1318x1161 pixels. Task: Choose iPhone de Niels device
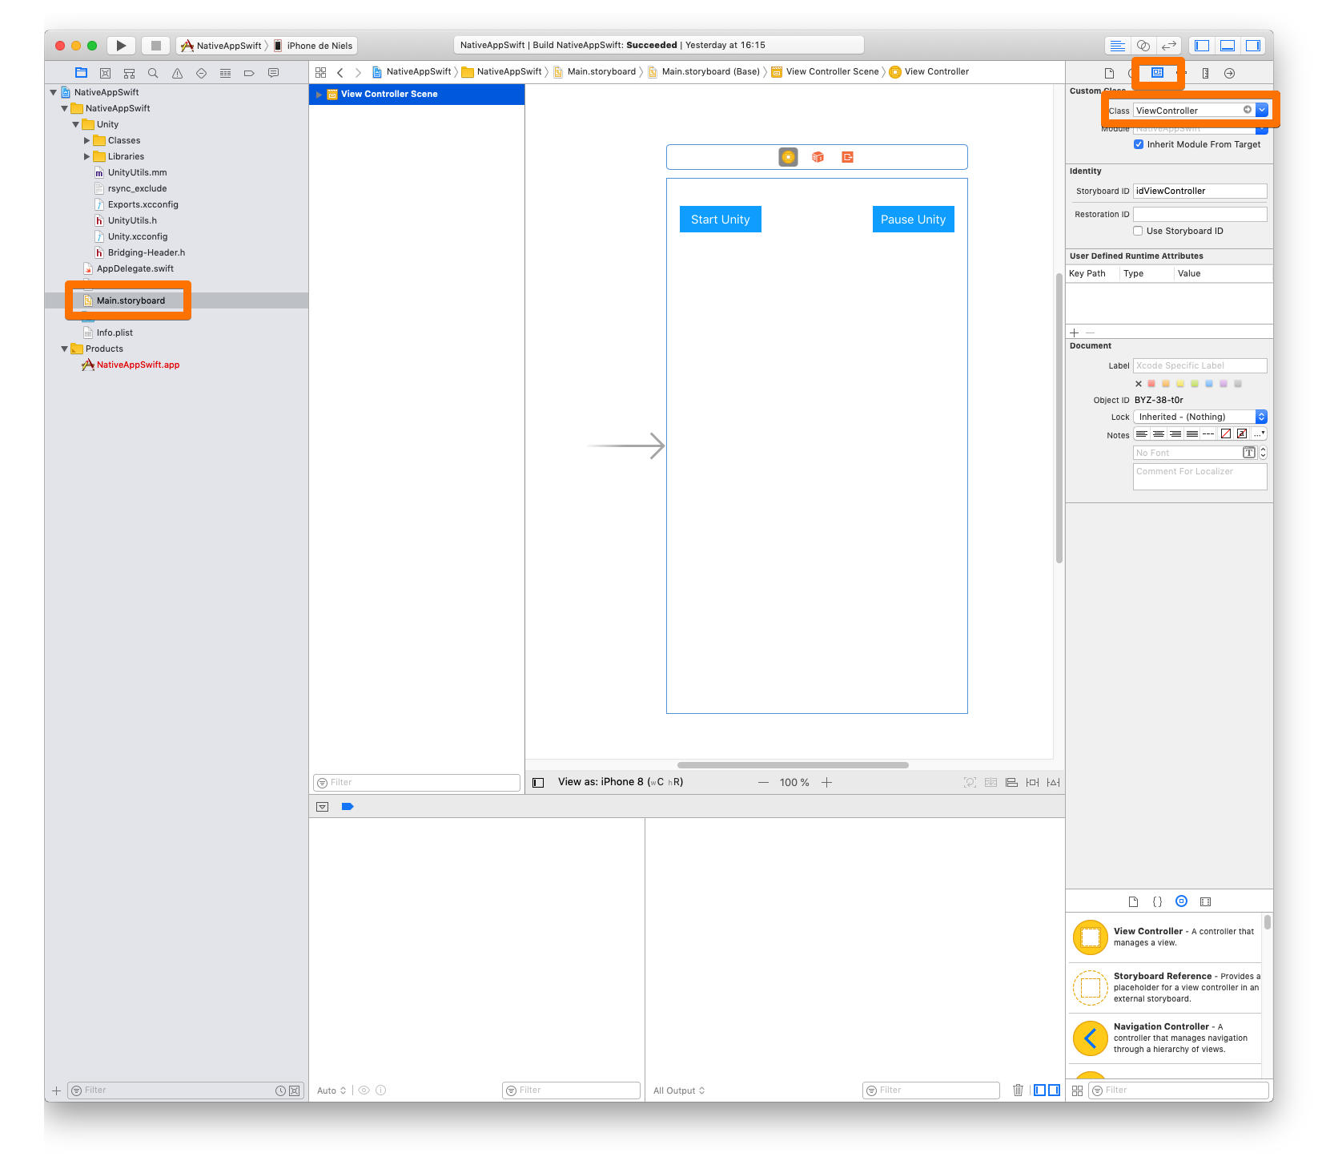point(313,46)
